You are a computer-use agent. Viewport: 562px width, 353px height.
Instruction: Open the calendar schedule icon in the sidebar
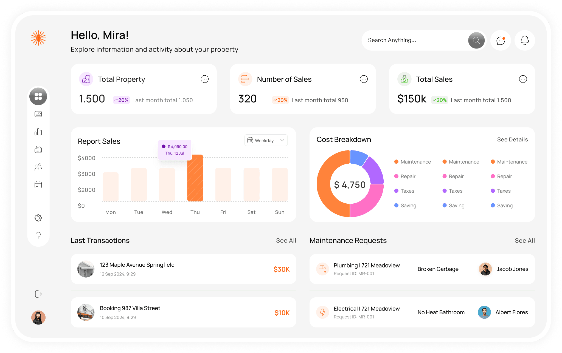click(38, 184)
